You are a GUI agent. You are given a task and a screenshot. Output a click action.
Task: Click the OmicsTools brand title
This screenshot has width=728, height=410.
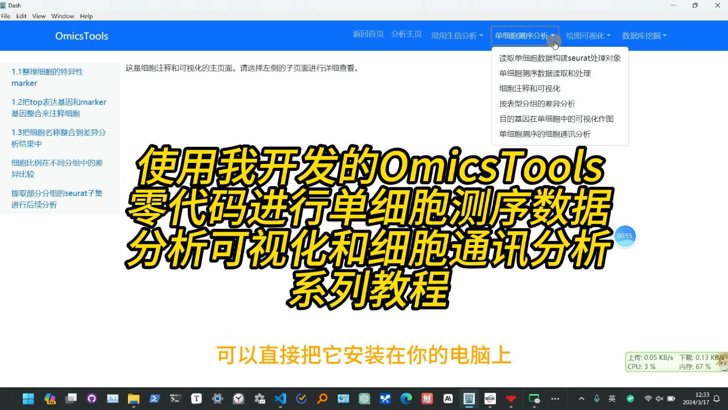(x=81, y=36)
